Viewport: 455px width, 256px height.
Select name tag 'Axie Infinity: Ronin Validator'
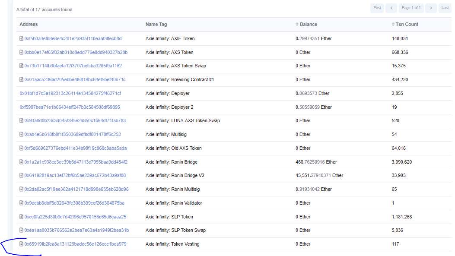pyautogui.click(x=174, y=203)
